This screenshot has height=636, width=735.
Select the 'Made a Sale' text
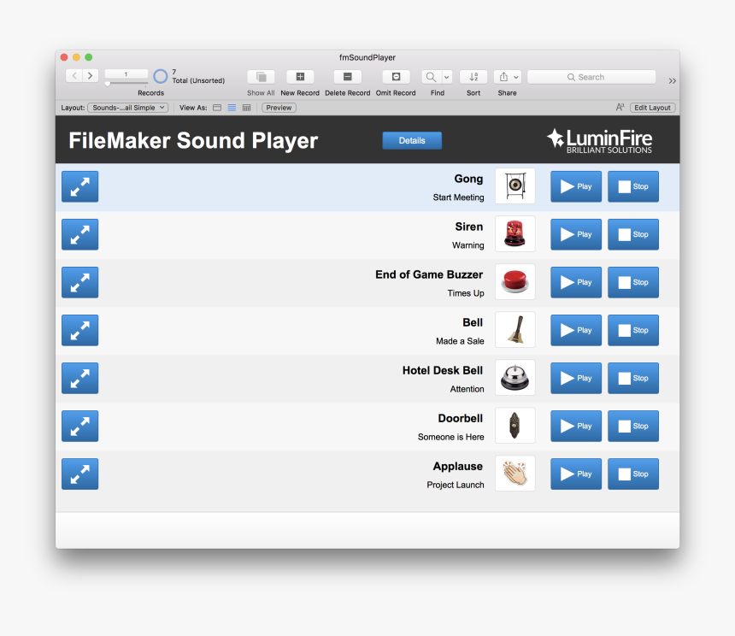[x=460, y=341]
